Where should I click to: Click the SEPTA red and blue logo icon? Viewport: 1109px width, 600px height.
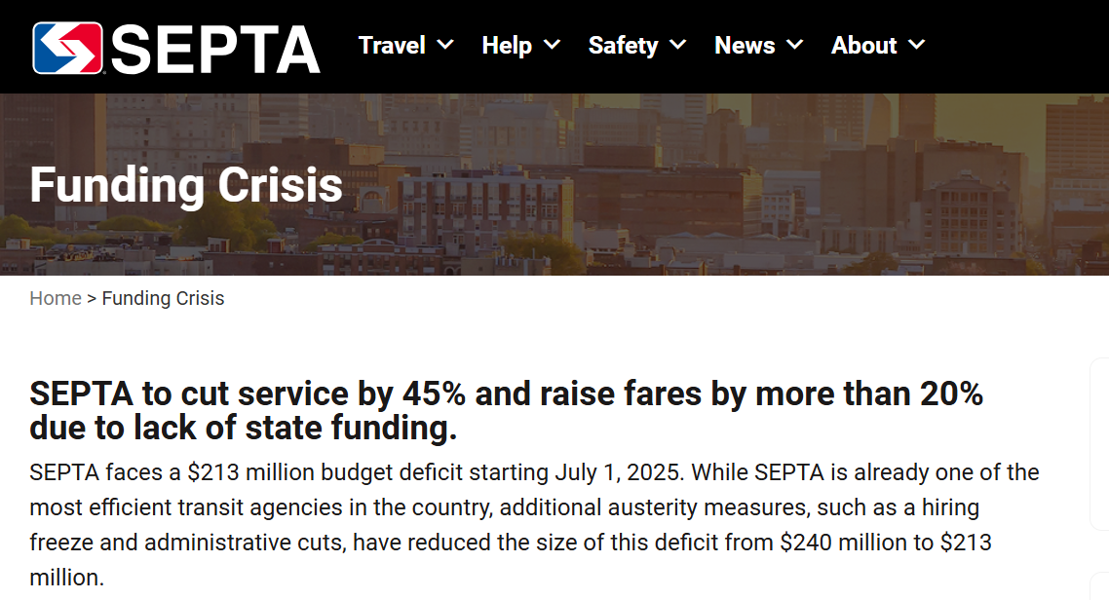click(68, 48)
